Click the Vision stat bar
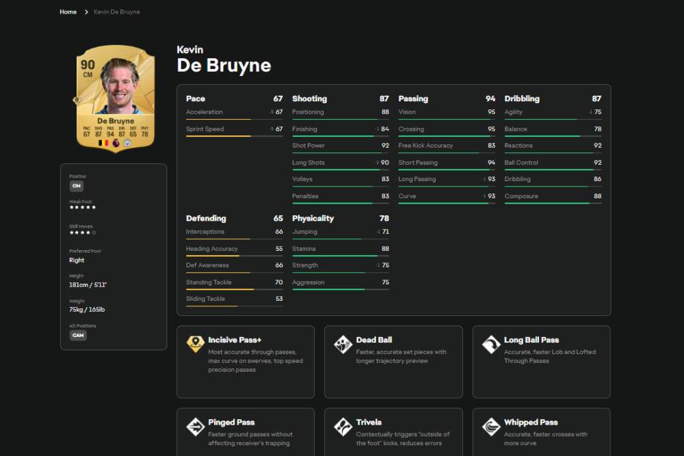This screenshot has height=456, width=684. pyautogui.click(x=447, y=119)
